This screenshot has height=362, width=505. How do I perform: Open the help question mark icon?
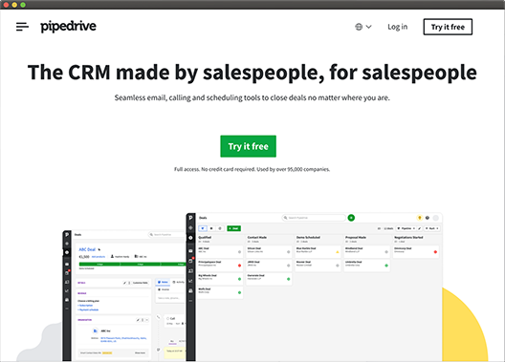coord(428,218)
